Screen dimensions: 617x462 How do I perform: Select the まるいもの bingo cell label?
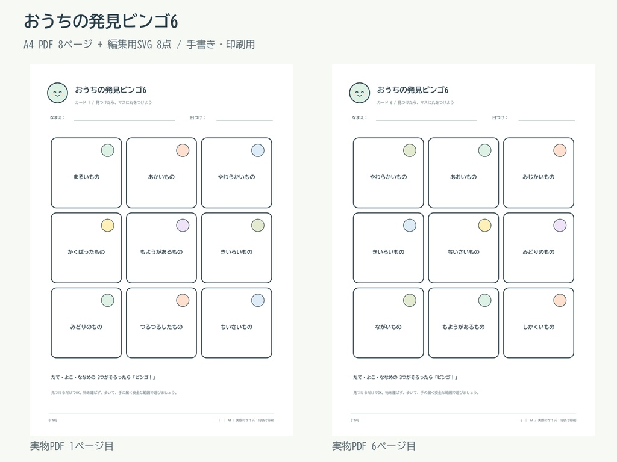86,177
